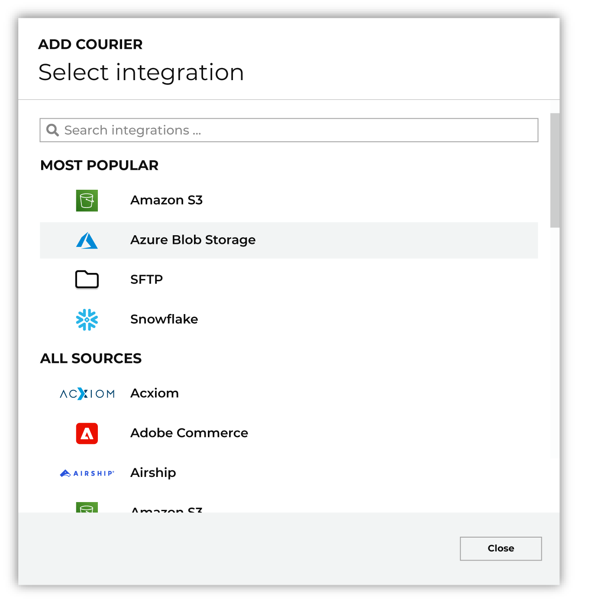This screenshot has height=603, width=614.
Task: Click the Acxiom logo
Action: tap(87, 394)
